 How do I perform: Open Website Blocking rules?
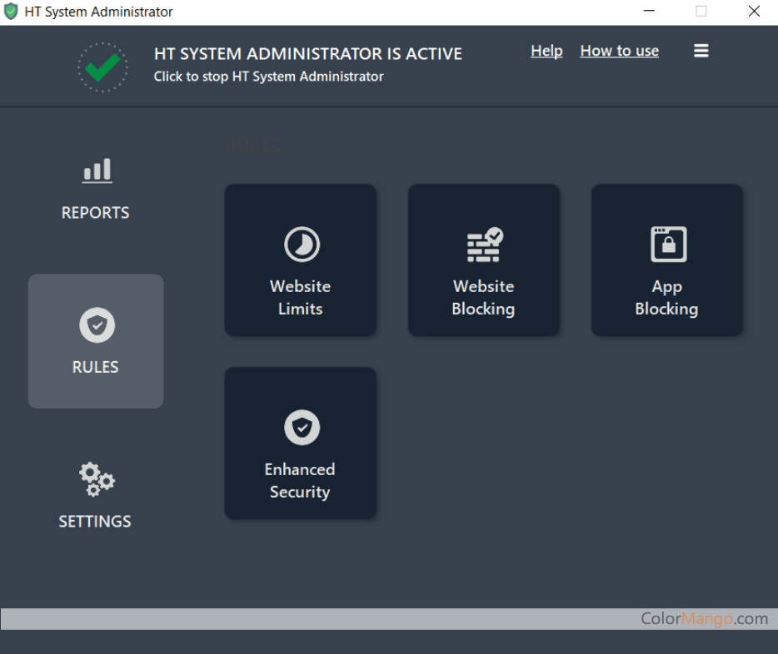pyautogui.click(x=483, y=260)
